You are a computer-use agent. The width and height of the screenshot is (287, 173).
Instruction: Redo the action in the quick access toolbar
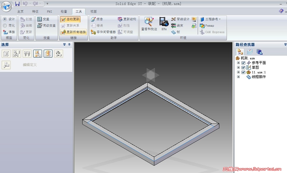35,4
